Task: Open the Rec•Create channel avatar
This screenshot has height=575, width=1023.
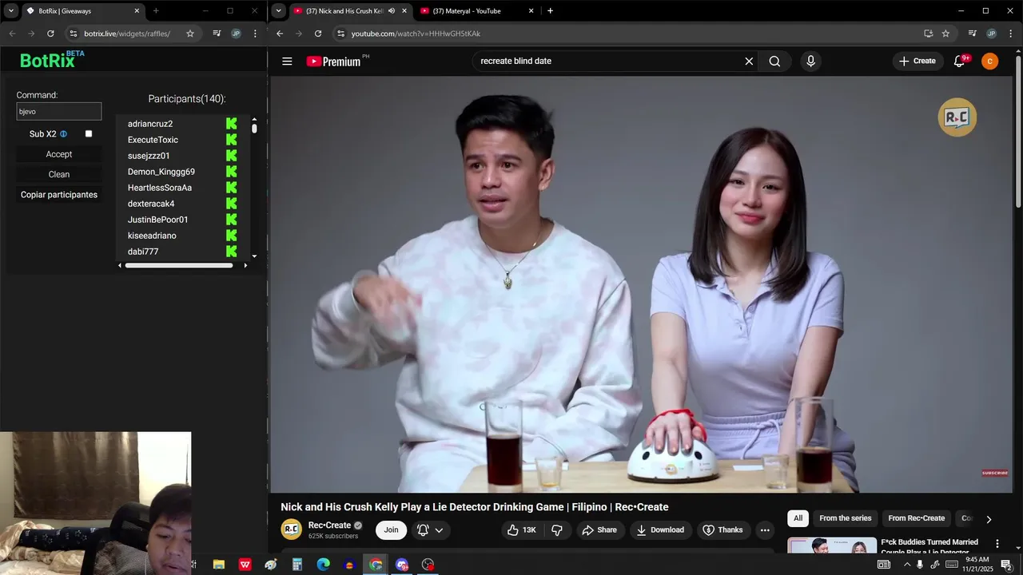Action: (291, 529)
